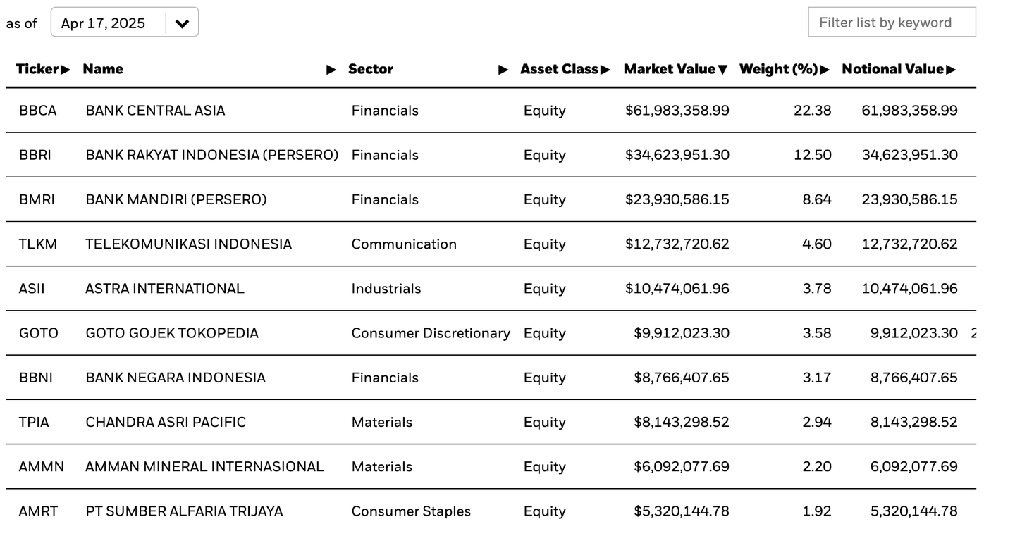The width and height of the screenshot is (1015, 536).
Task: Click AMMAN MINERAL INTERNASIONAL name
Action: [x=204, y=467]
